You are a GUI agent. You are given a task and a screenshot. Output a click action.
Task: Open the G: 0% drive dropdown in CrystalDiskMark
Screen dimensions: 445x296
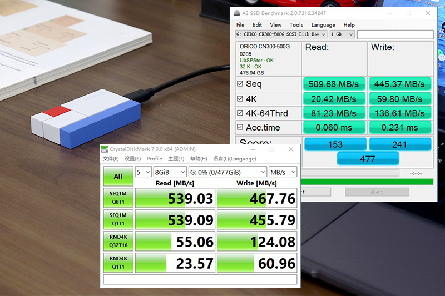tap(228, 172)
